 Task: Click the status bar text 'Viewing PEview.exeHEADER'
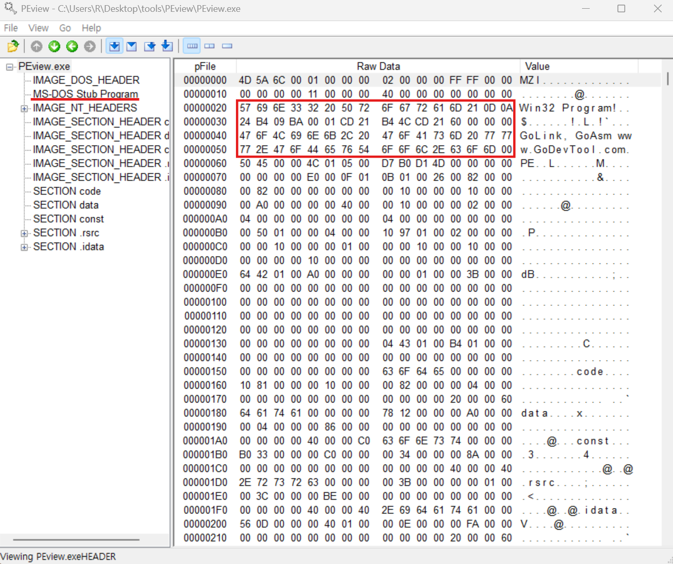click(58, 556)
